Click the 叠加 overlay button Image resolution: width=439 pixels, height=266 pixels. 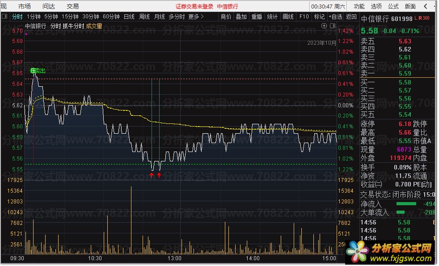tap(241, 17)
